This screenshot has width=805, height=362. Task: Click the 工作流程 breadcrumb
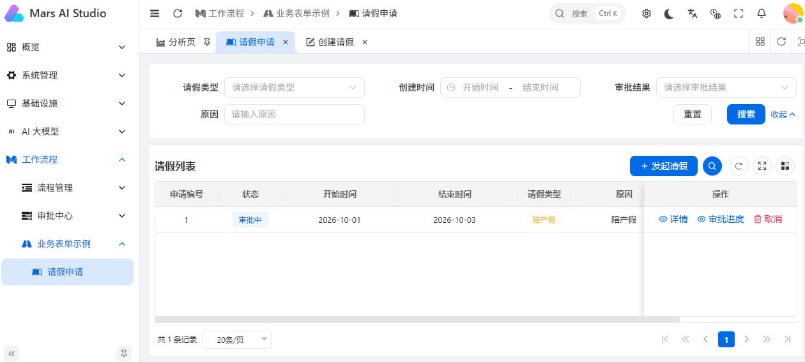point(220,13)
